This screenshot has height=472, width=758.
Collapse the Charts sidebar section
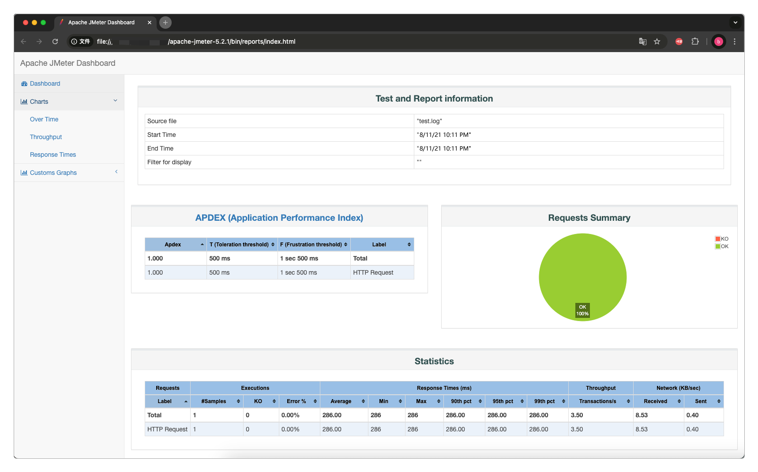click(69, 102)
